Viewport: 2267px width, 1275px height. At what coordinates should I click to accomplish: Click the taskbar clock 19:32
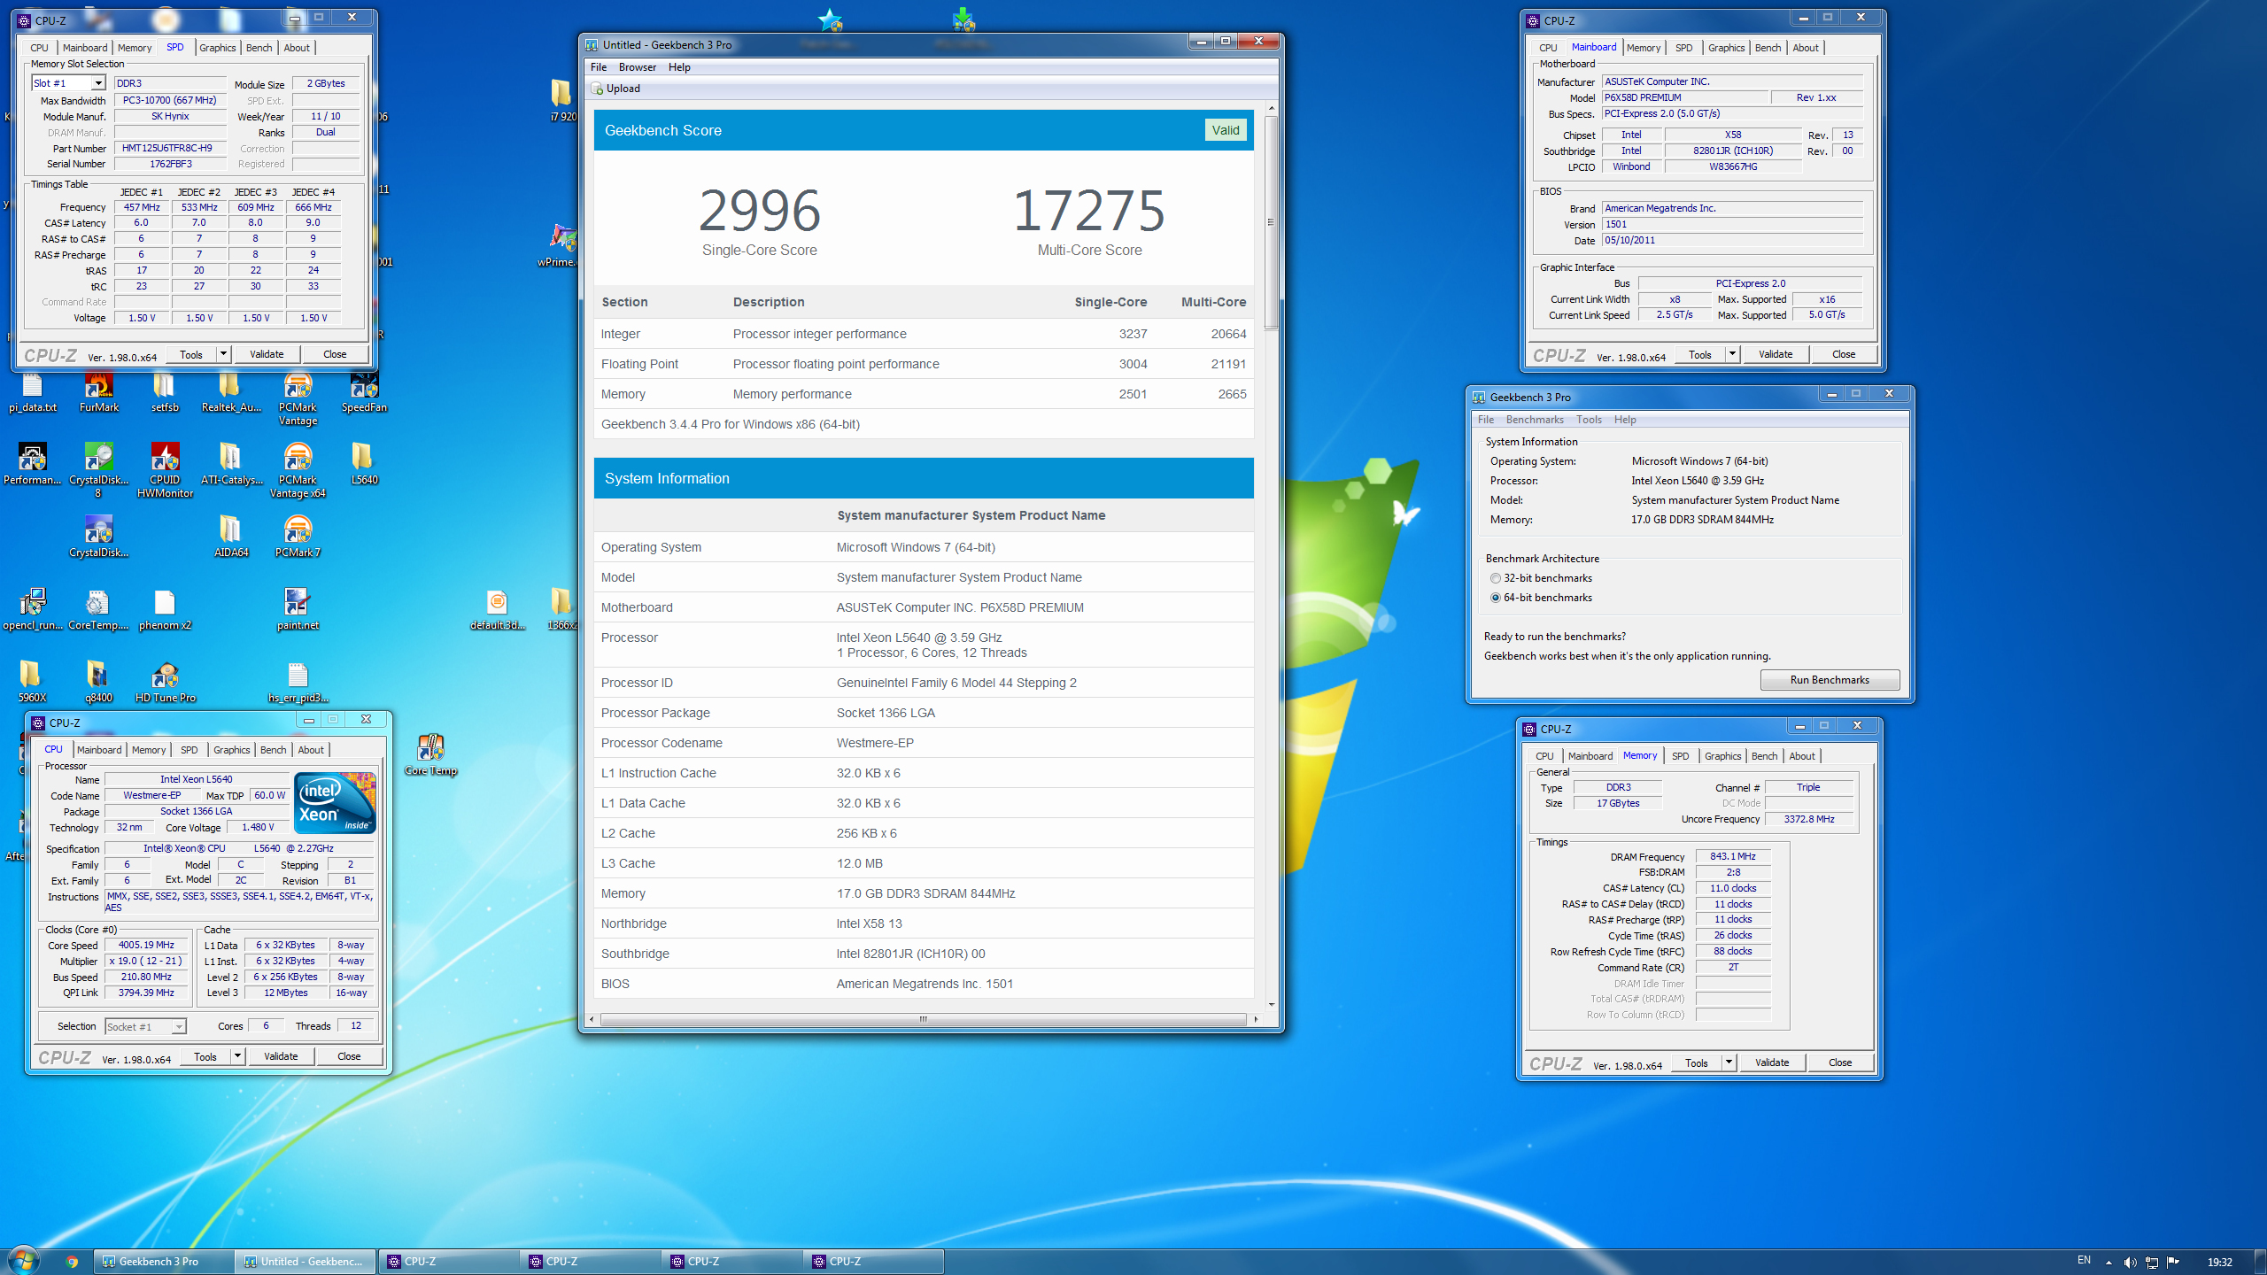(2219, 1262)
